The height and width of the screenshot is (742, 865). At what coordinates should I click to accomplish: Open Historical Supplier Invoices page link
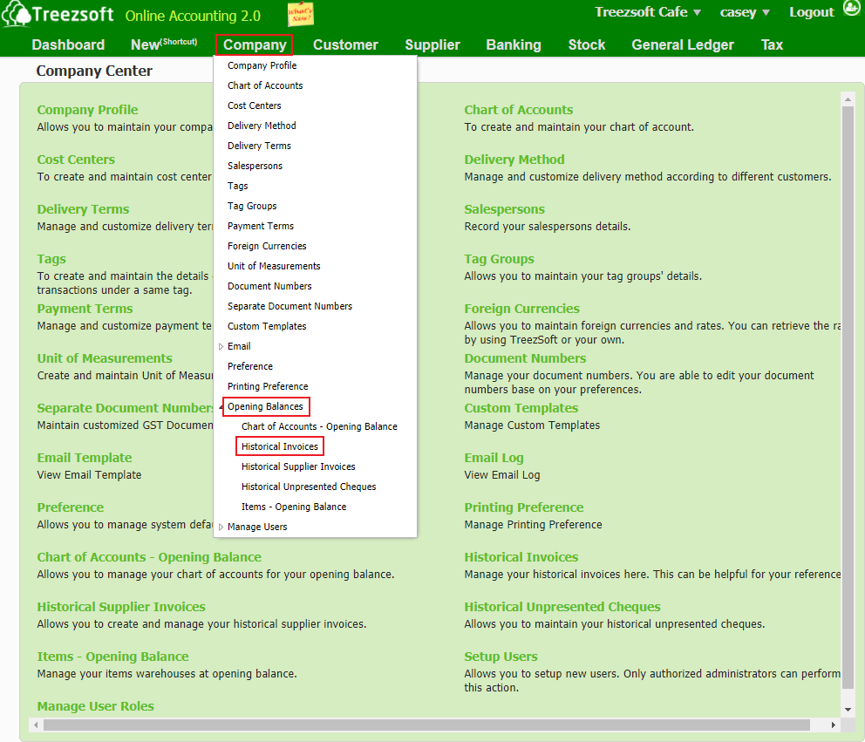[121, 607]
